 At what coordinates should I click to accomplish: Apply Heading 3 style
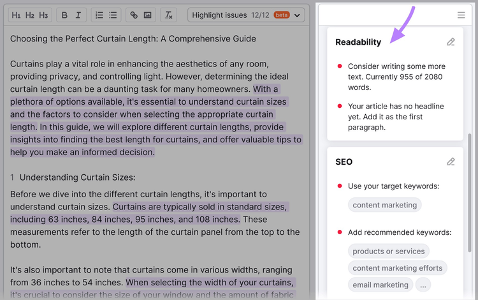[x=43, y=15]
